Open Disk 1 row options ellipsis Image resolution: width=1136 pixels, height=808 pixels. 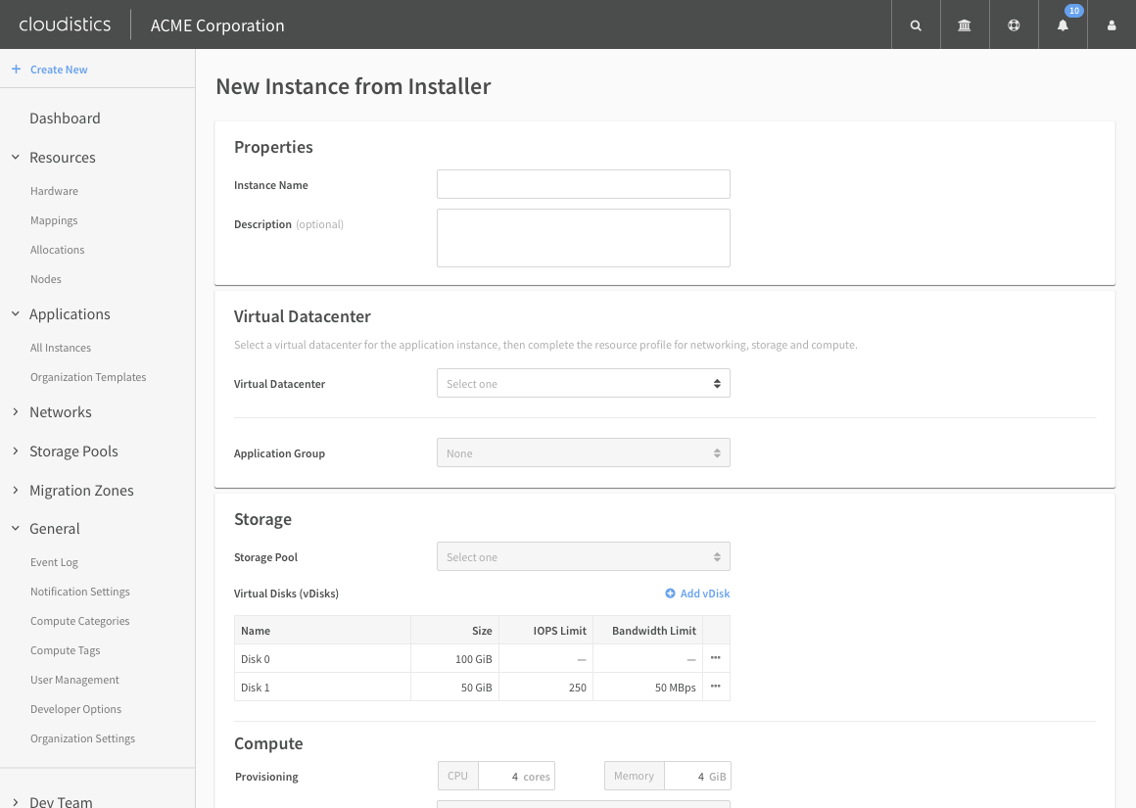point(716,687)
